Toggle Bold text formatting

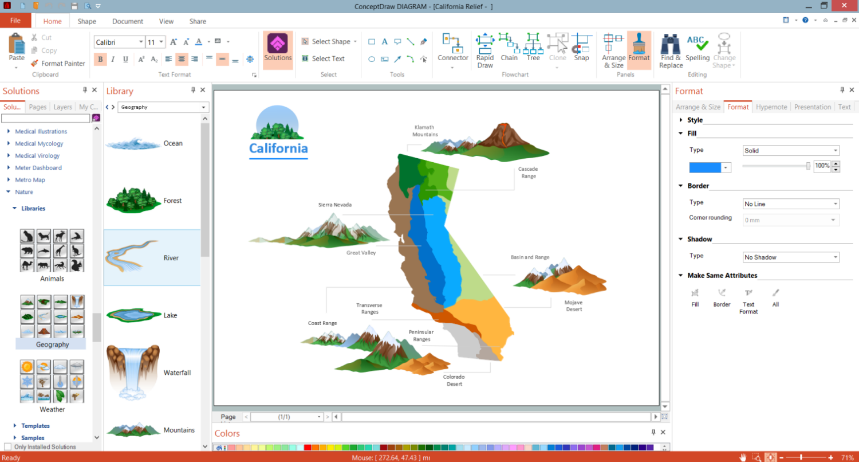point(101,59)
